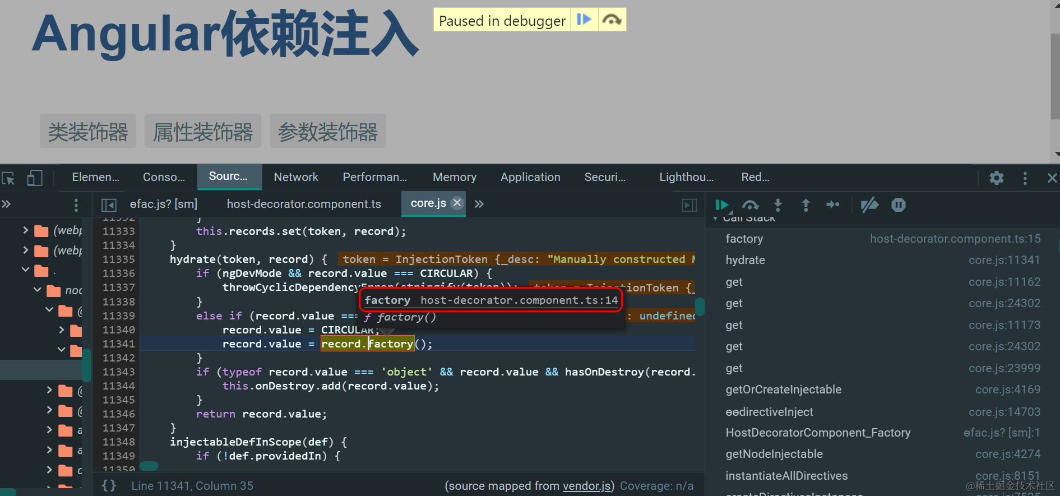
Task: Select the hydrate call stack frame
Action: coord(883,260)
